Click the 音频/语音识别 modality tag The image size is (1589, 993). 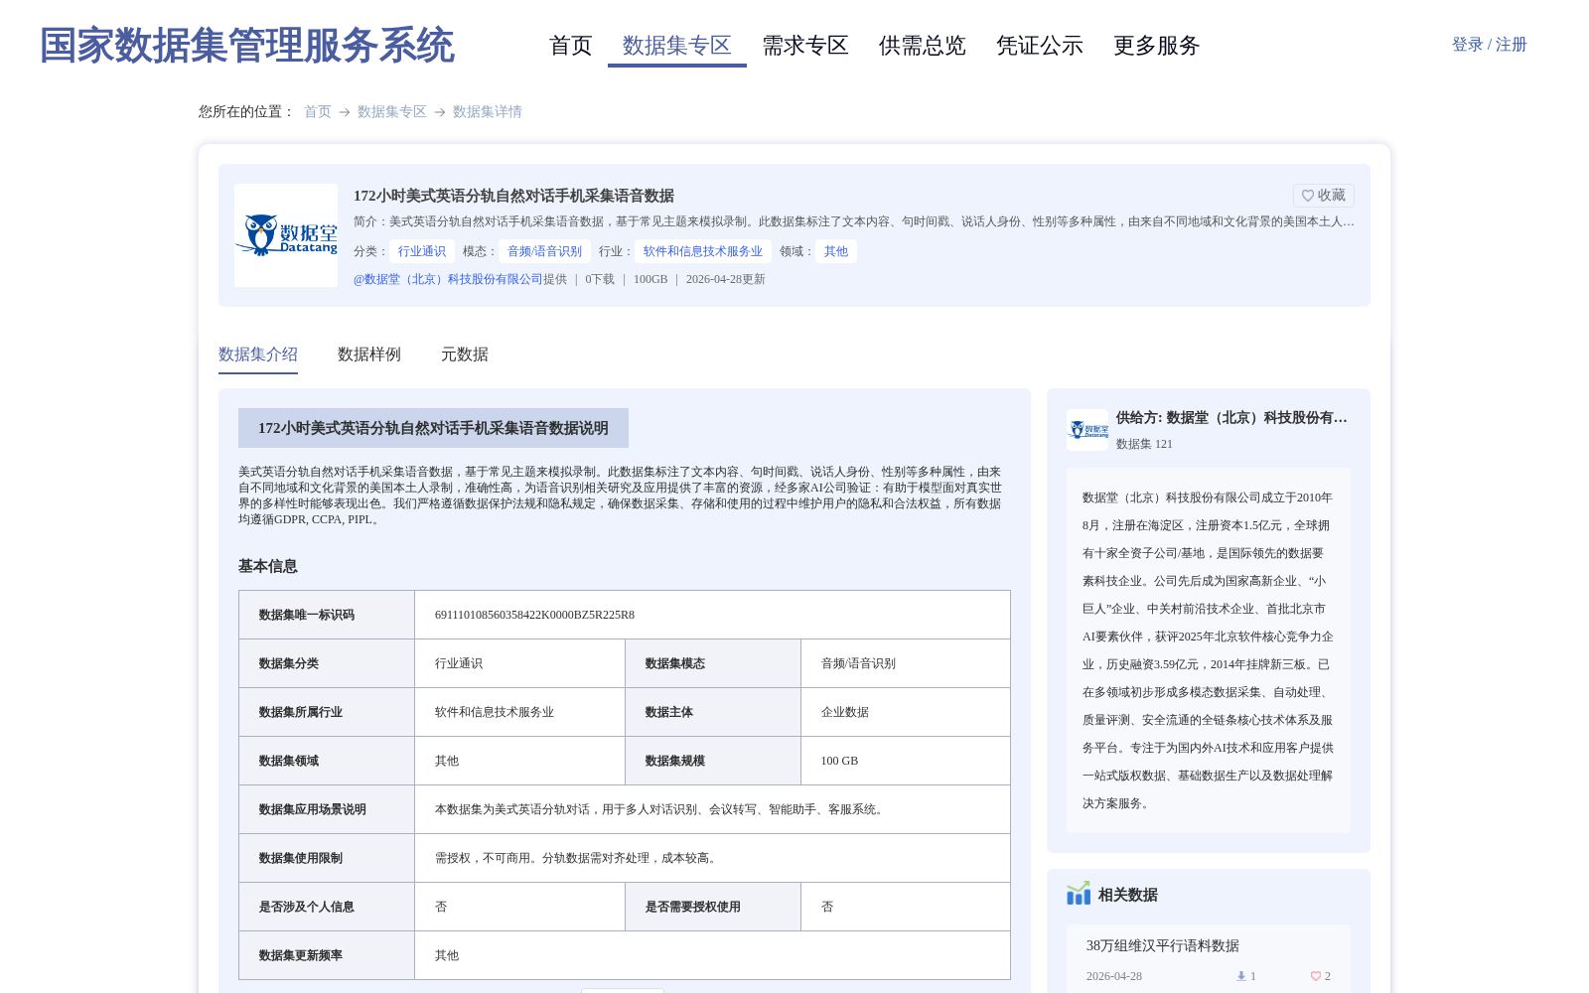click(x=545, y=251)
